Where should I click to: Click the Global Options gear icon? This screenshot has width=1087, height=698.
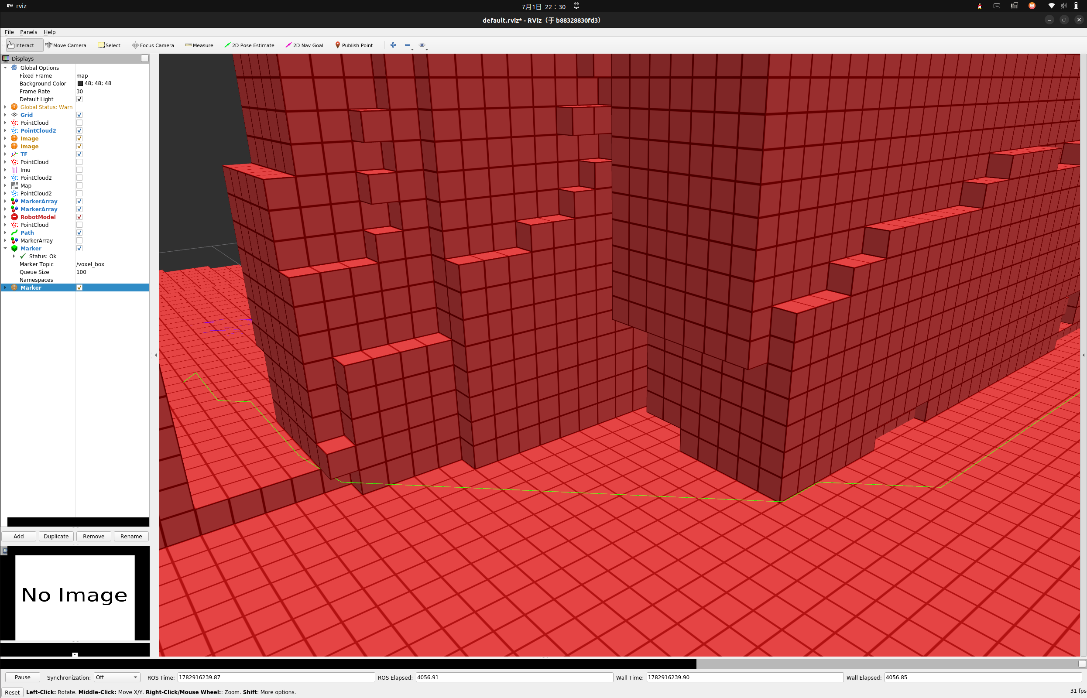coord(14,68)
